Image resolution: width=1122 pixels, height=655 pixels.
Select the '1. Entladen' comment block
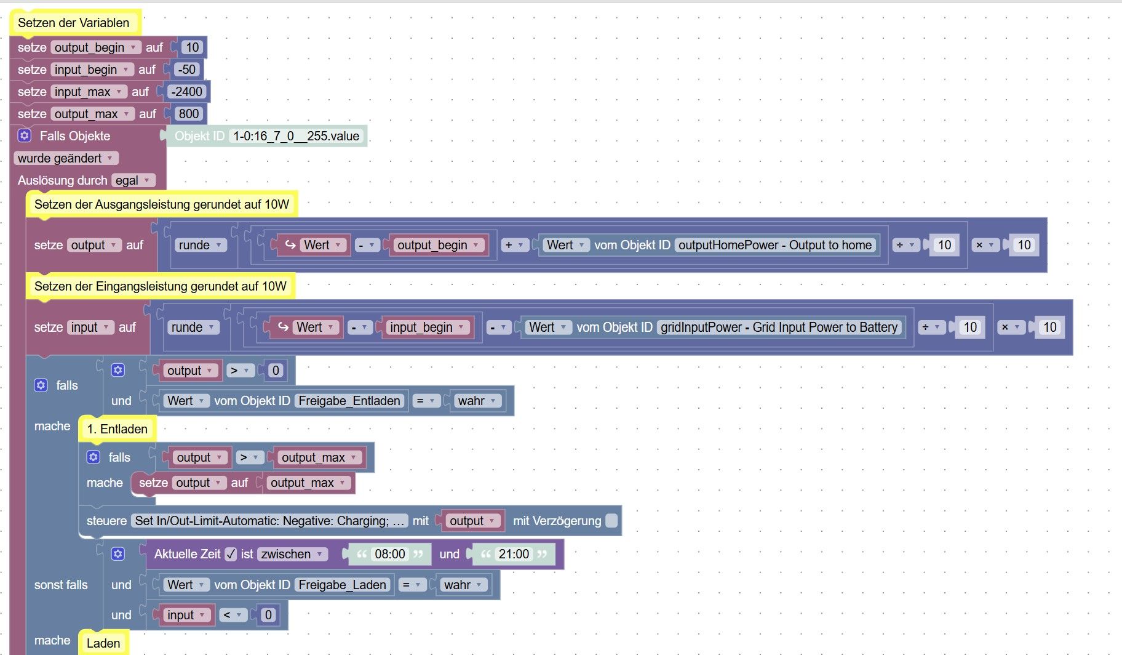tap(117, 429)
